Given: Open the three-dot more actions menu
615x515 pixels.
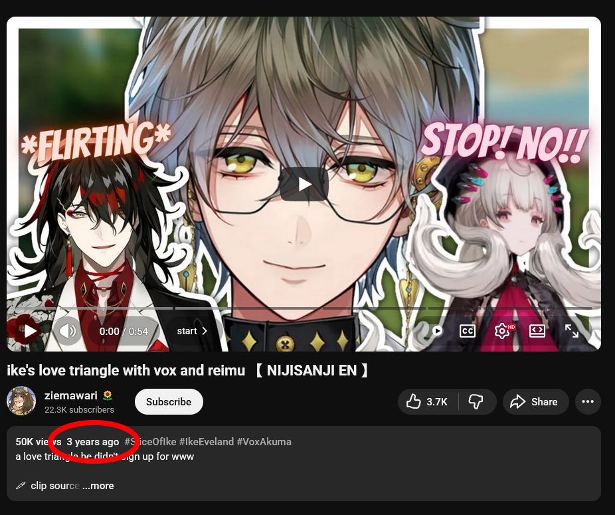Looking at the screenshot, I should (x=588, y=401).
